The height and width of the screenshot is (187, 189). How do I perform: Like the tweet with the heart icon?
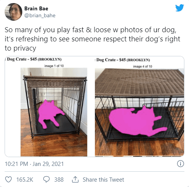[8, 179]
